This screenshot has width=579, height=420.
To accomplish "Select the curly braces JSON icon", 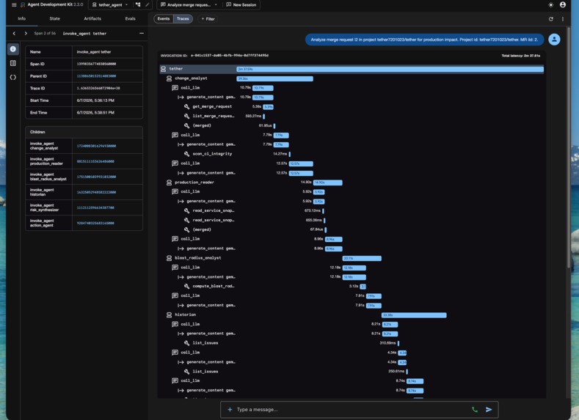I will (13, 78).
